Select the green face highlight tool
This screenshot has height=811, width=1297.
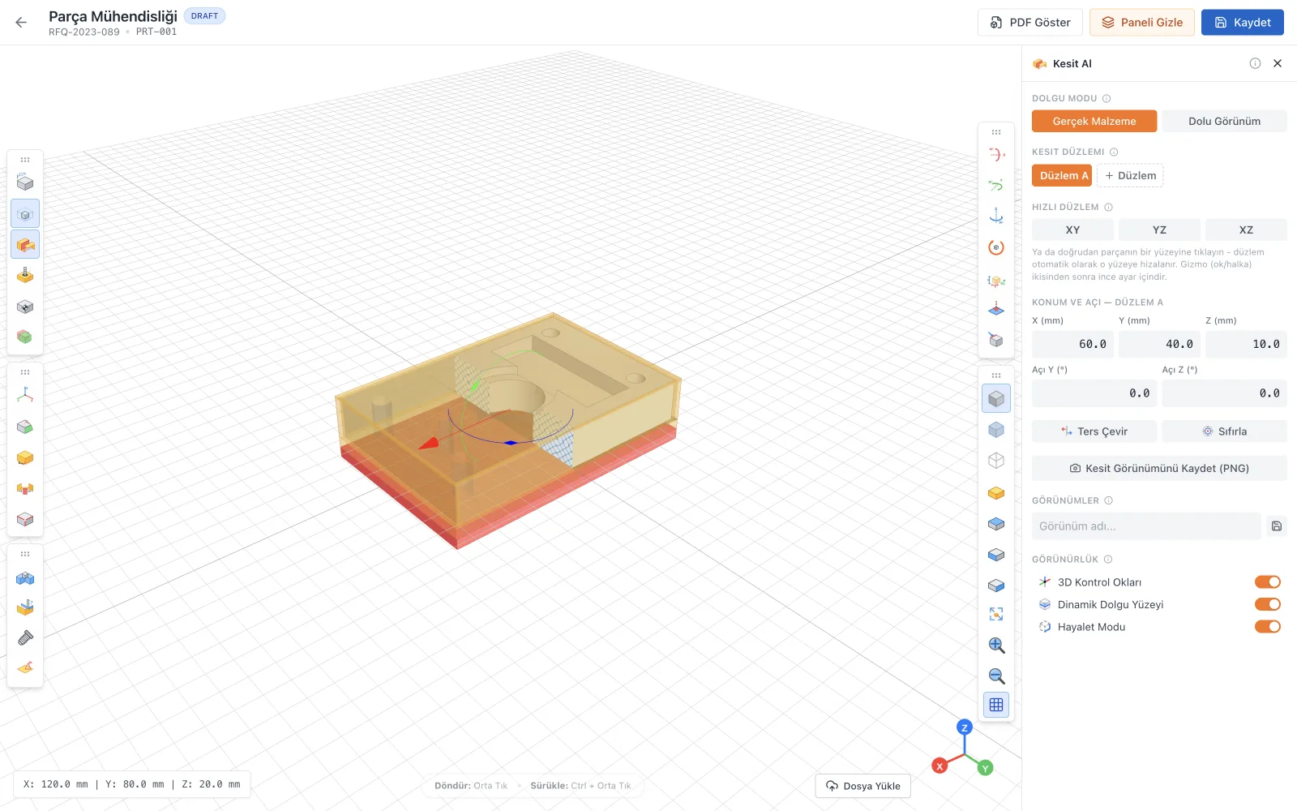pos(25,427)
